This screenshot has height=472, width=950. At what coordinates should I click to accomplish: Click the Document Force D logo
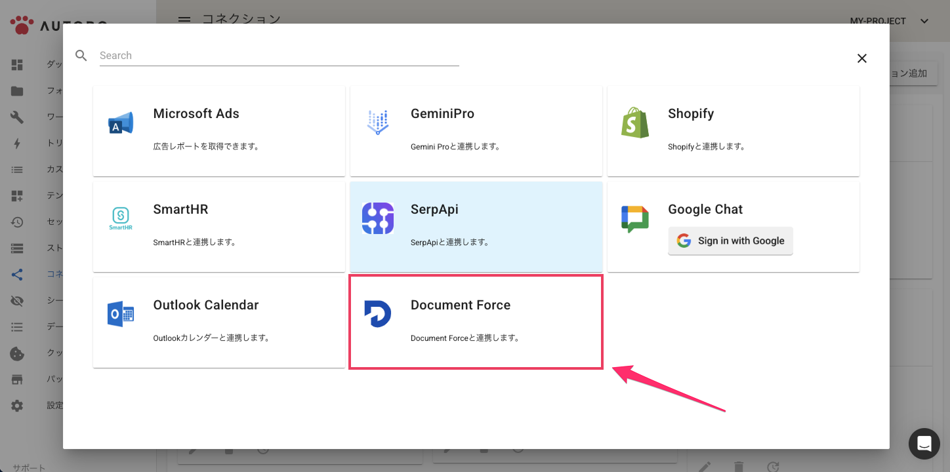(378, 314)
